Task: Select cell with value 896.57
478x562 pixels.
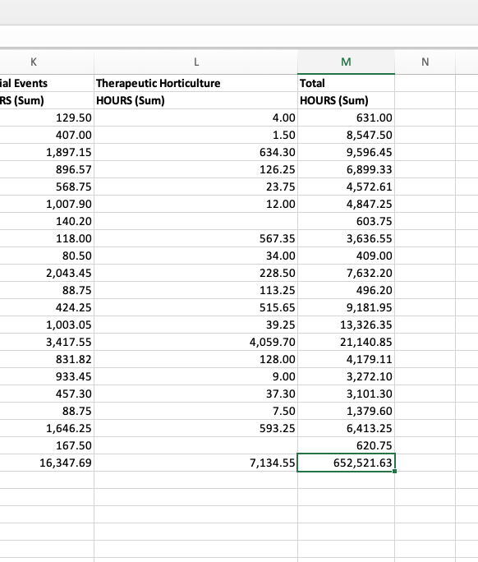Action: coord(47,169)
